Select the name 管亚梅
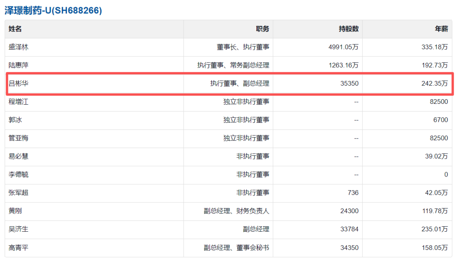The height and width of the screenshot is (260, 457). [19, 138]
